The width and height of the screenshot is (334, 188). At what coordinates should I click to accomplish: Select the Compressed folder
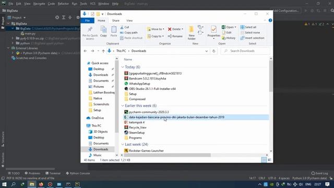137,99
